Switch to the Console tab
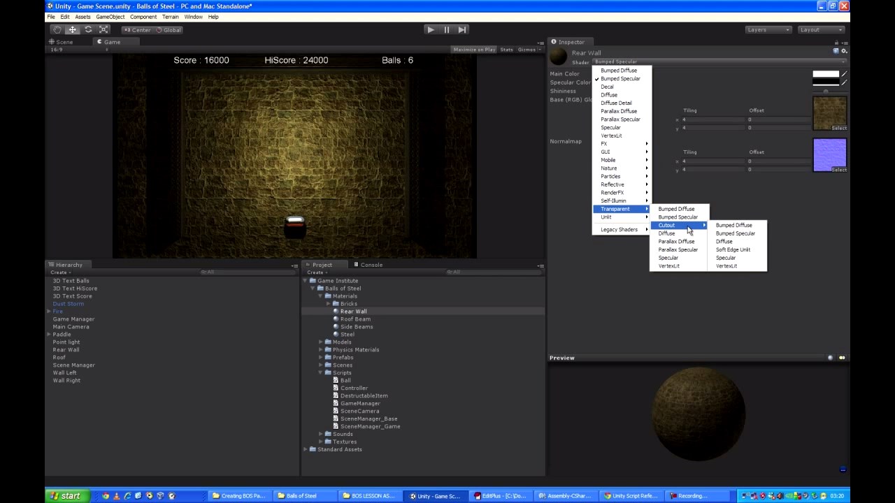Viewport: 895px width, 503px height. click(x=371, y=265)
